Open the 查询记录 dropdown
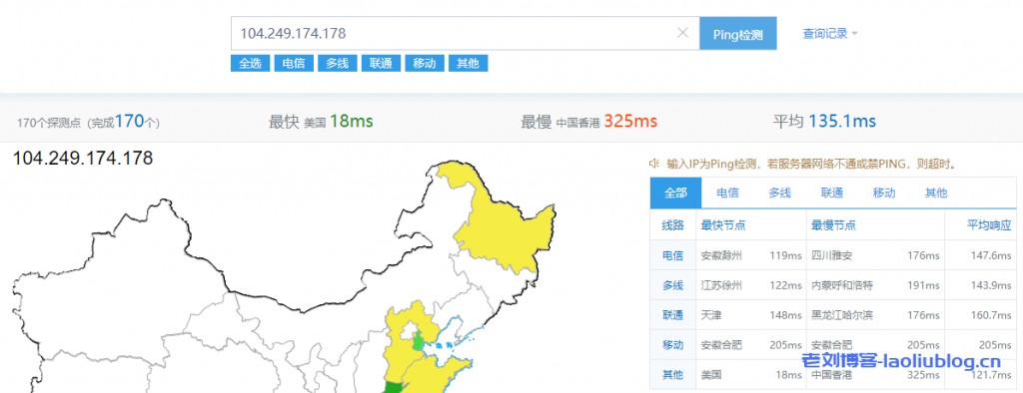 pyautogui.click(x=830, y=33)
